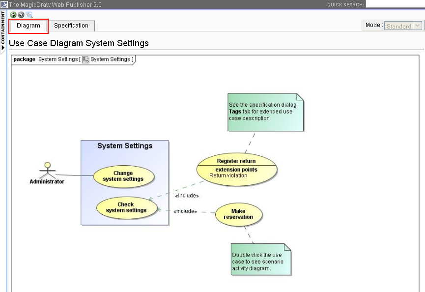Switch to the Specification tab

pos(71,26)
